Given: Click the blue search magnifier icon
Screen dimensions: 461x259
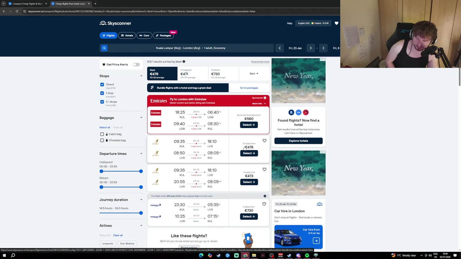Looking at the screenshot, I should [x=104, y=48].
